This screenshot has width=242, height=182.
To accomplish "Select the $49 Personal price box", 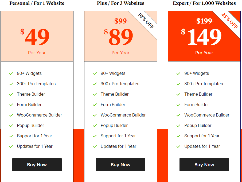I will point(37,36).
